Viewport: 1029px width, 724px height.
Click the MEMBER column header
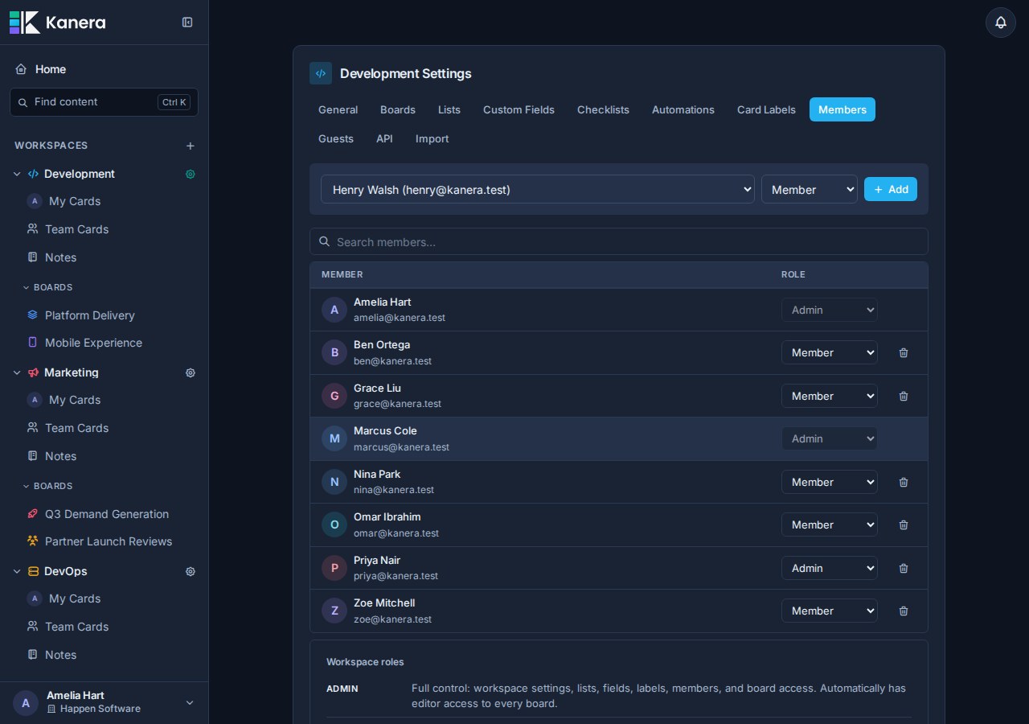[342, 274]
